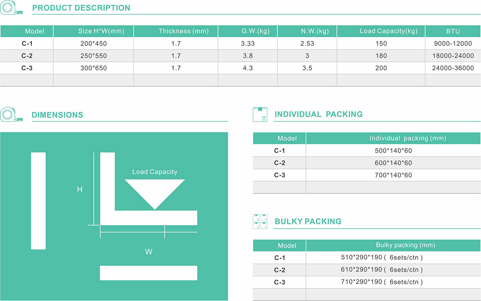Click the Individual packing (mm) header
Viewport: 481px width, 301px height.
(x=408, y=138)
